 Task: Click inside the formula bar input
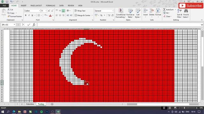[119, 25]
